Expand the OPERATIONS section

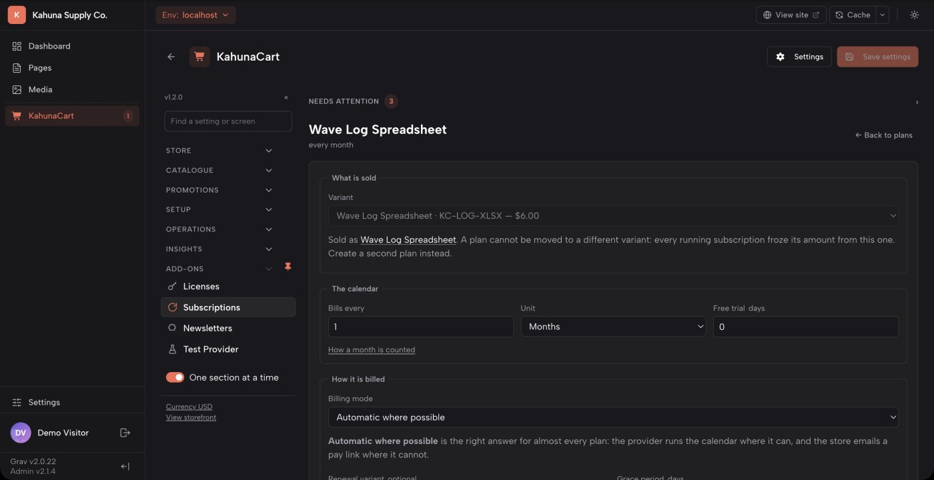219,229
